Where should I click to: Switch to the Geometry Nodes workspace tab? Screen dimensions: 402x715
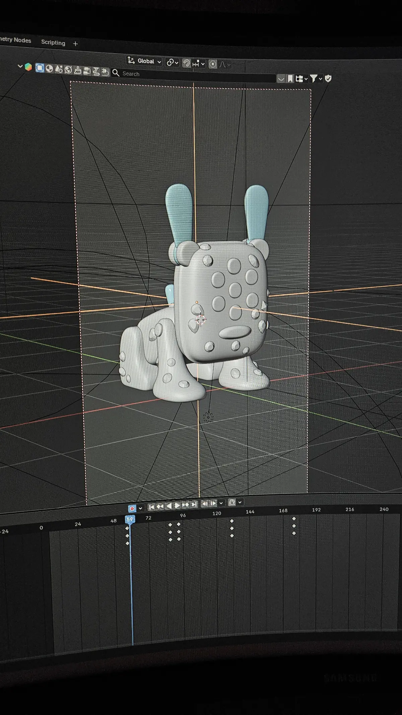pos(15,40)
